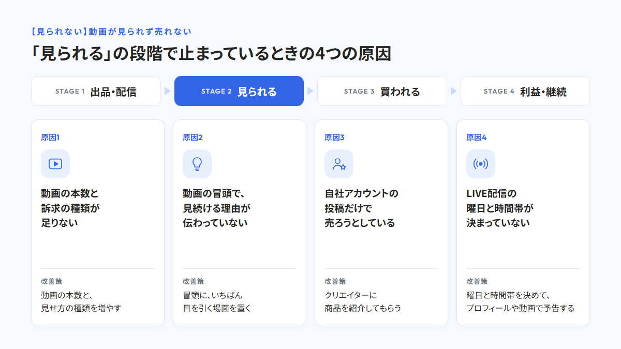Click heading 動画の冒頭で、見続ける理由が伝わっていない
This screenshot has height=349, width=621.
pyautogui.click(x=217, y=208)
